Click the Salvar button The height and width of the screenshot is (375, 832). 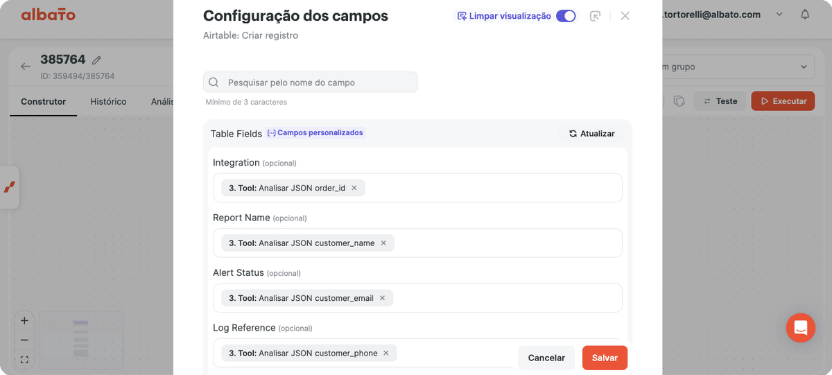[x=605, y=358]
